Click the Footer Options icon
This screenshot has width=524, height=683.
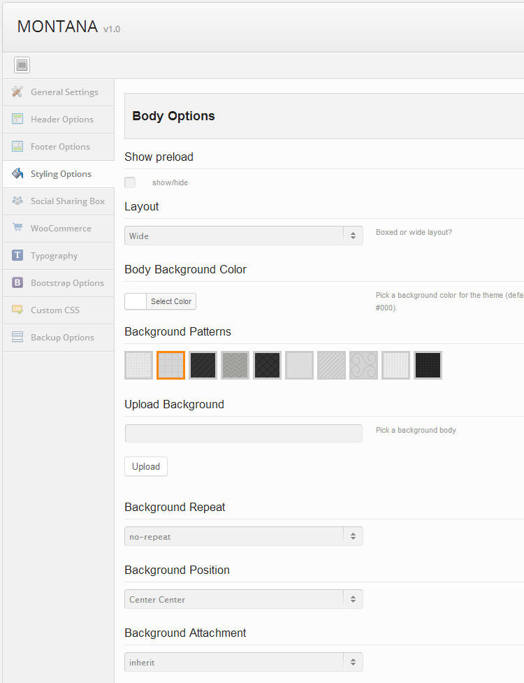[17, 147]
